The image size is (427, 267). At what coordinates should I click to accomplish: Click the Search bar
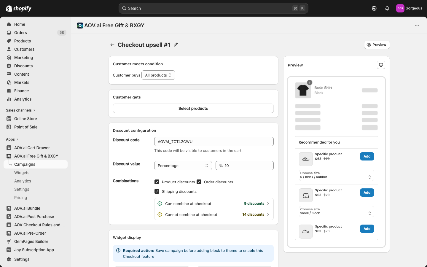[213, 8]
